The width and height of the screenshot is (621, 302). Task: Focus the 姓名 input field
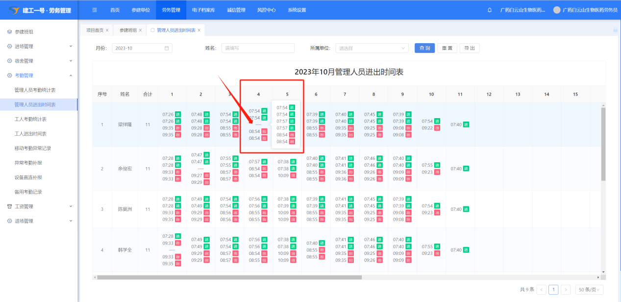click(x=258, y=48)
